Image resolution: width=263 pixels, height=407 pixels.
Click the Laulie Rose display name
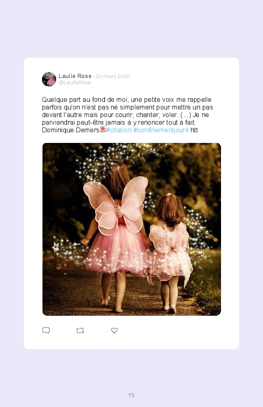click(75, 76)
